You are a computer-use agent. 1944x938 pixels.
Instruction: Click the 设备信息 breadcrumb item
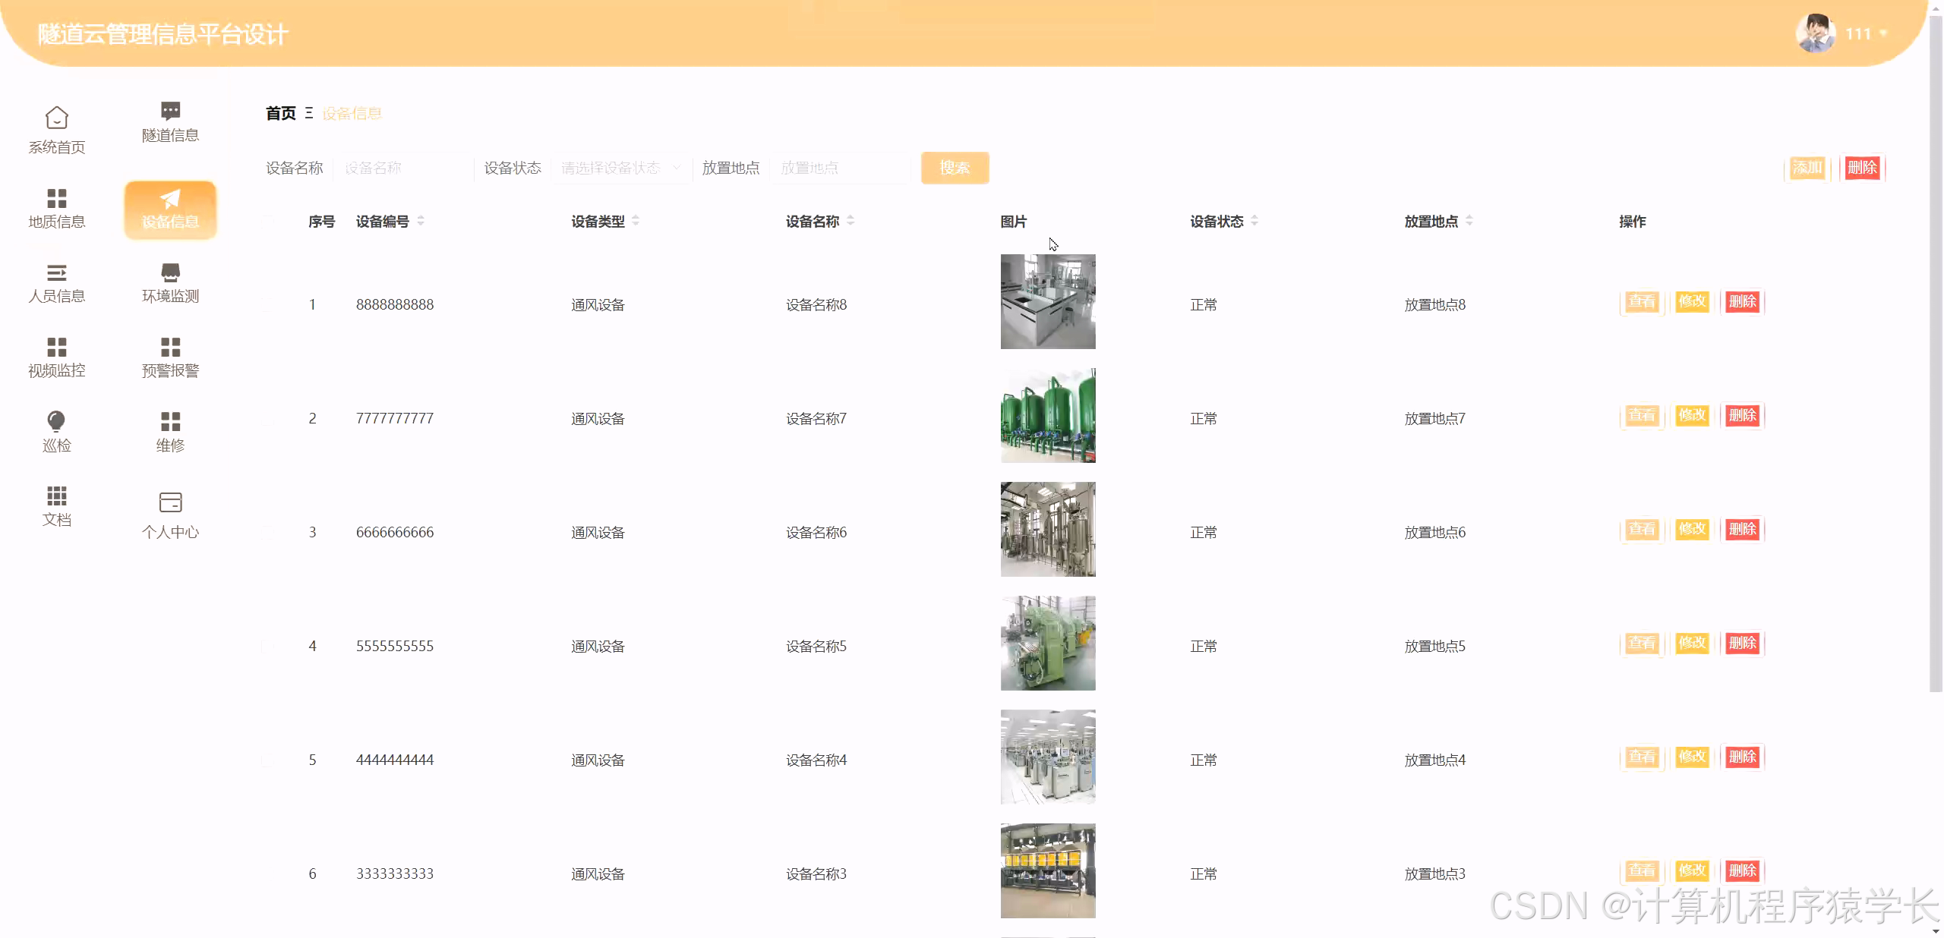pyautogui.click(x=352, y=113)
